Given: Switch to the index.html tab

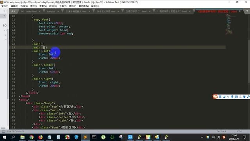Looking at the screenshot, I should [30, 11].
